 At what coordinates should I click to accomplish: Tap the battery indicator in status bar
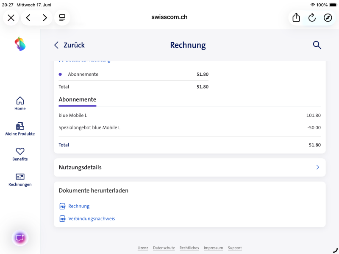coord(333,5)
